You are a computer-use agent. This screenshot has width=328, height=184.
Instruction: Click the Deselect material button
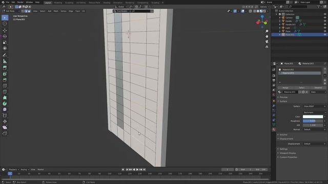click(x=318, y=88)
